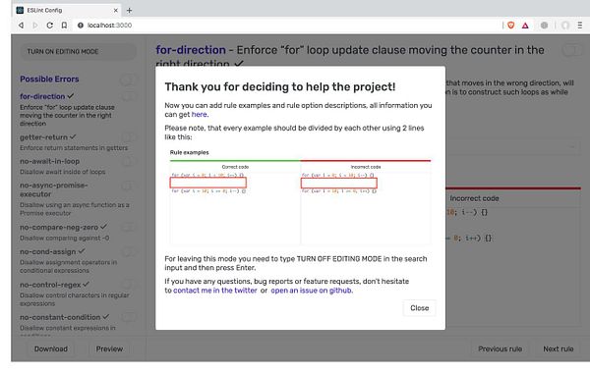This screenshot has height=374, width=590.
Task: Click the red triangle rewards icon
Action: click(525, 26)
